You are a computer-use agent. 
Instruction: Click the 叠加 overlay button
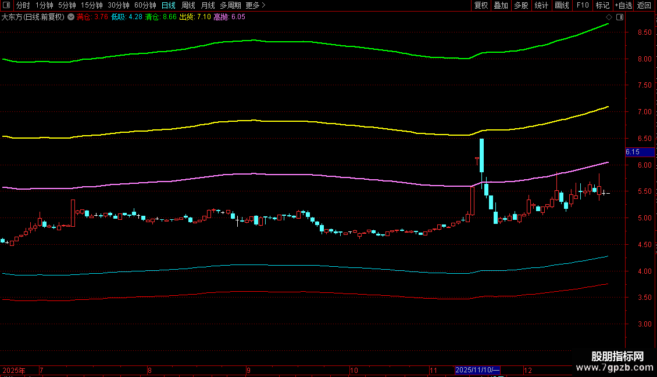[501, 5]
